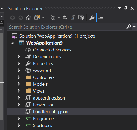This screenshot has width=137, height=130.
Task: Expand the Dependencies node
Action: 19,56
